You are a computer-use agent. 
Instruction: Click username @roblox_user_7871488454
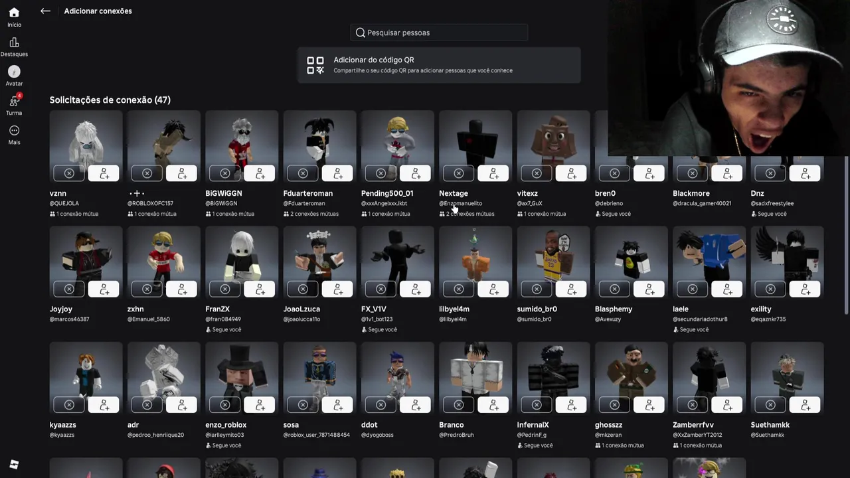point(317,435)
